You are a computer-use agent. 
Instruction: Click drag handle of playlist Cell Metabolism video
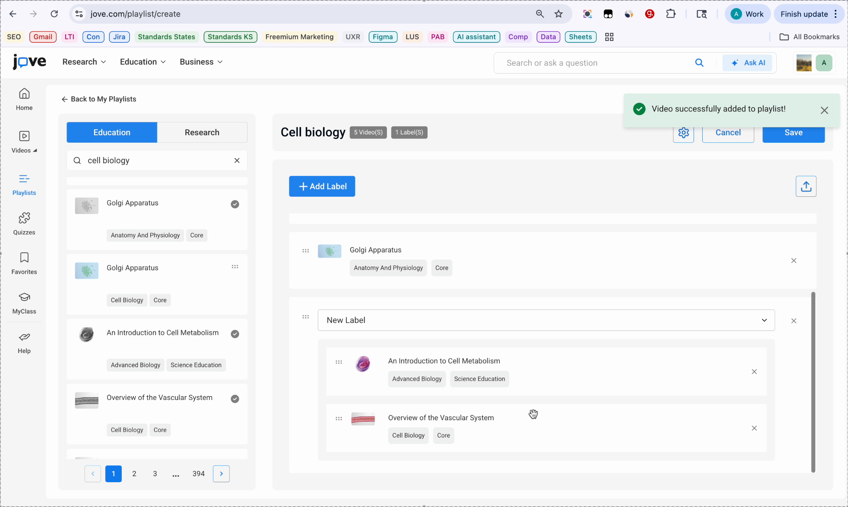339,362
